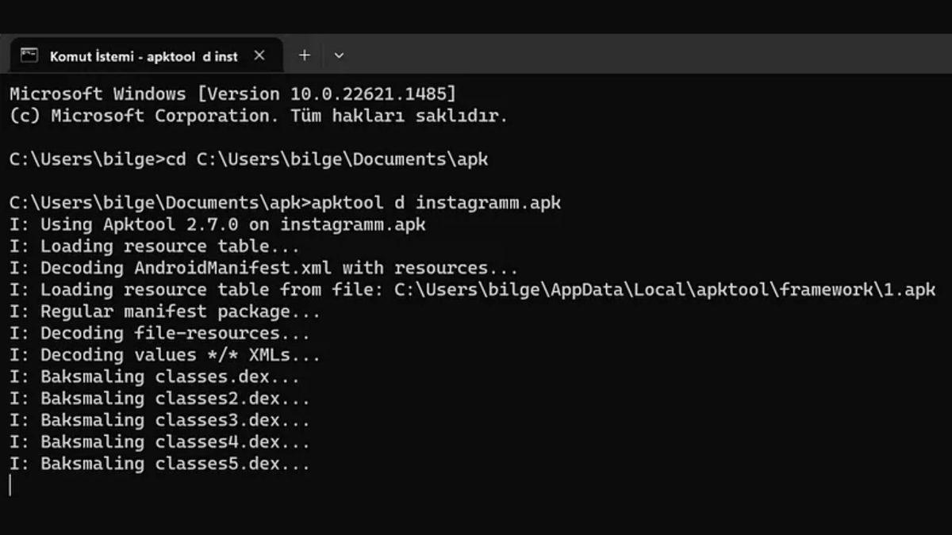Click the blinking cursor on the last line

click(x=11, y=486)
